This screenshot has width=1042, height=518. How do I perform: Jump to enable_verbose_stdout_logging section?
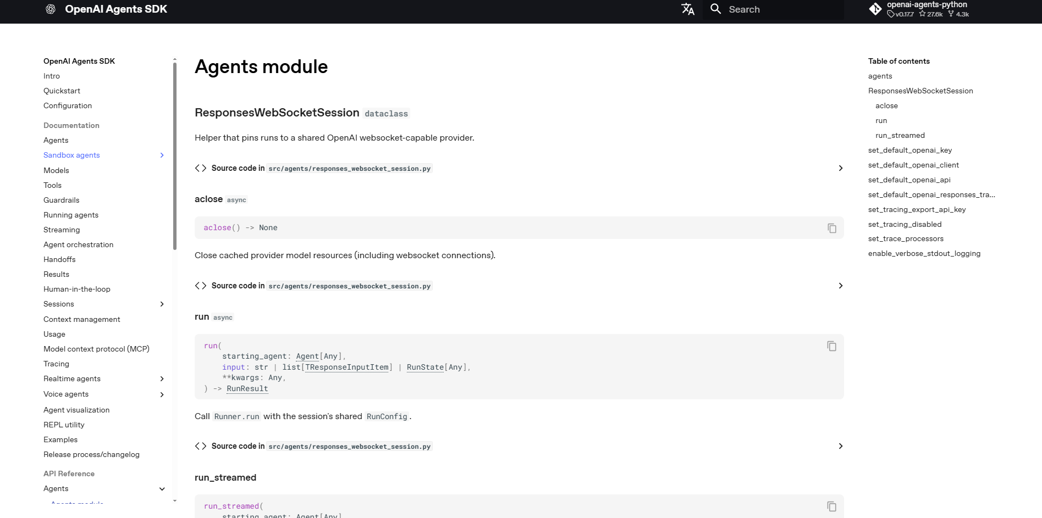(x=924, y=254)
